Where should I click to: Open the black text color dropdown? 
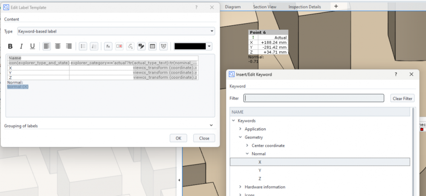209,46
